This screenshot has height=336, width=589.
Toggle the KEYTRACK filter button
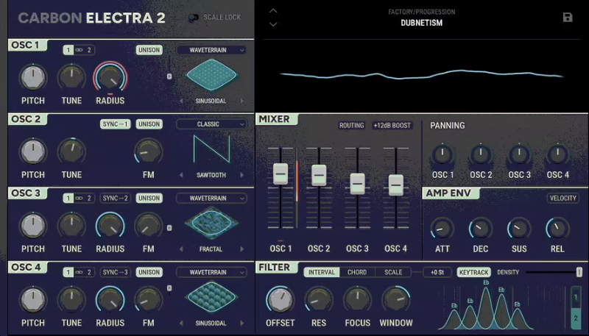pos(473,272)
